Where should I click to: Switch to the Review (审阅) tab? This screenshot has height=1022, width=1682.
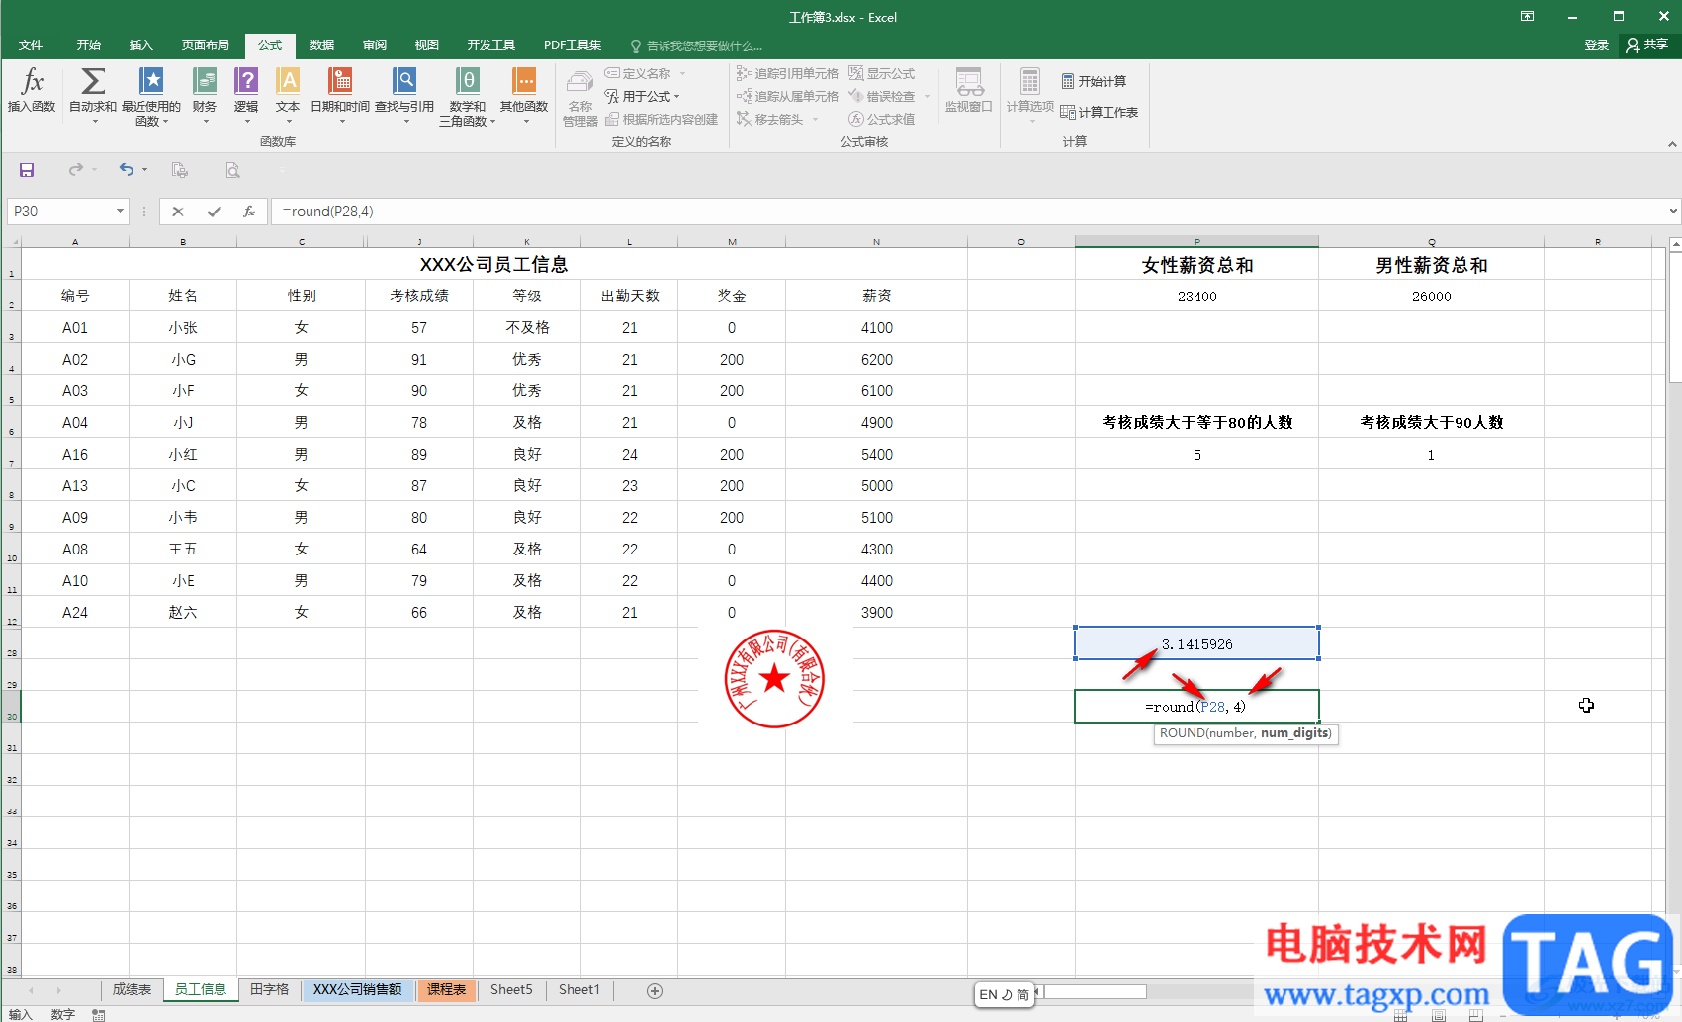point(375,44)
